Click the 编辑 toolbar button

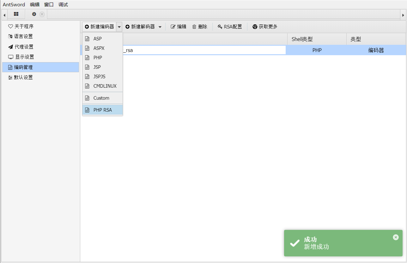pyautogui.click(x=179, y=27)
